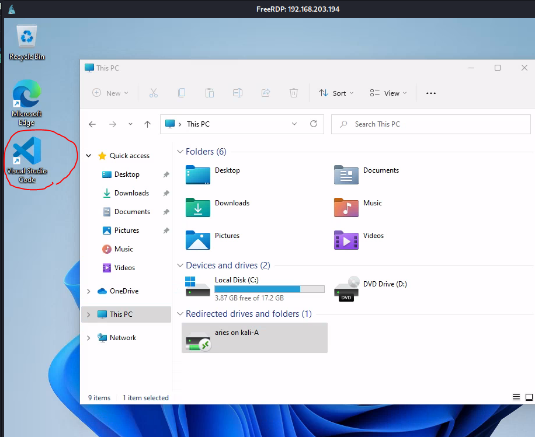Collapse the Devices and drives (2) group

click(x=180, y=265)
